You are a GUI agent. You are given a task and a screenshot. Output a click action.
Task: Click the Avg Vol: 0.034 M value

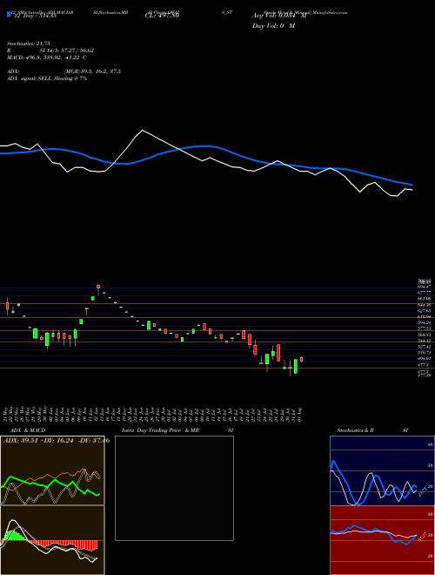point(279,16)
